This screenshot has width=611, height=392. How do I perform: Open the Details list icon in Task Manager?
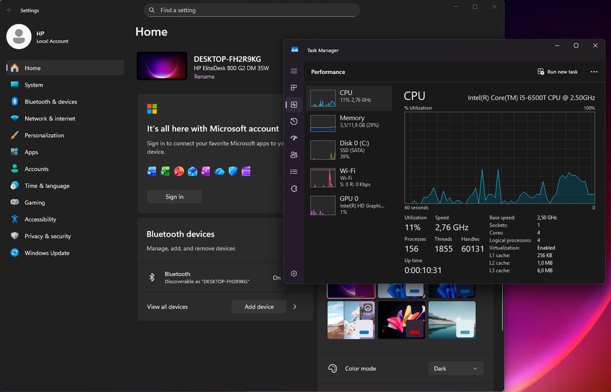(294, 172)
